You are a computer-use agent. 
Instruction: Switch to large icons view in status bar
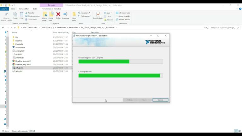239,131
